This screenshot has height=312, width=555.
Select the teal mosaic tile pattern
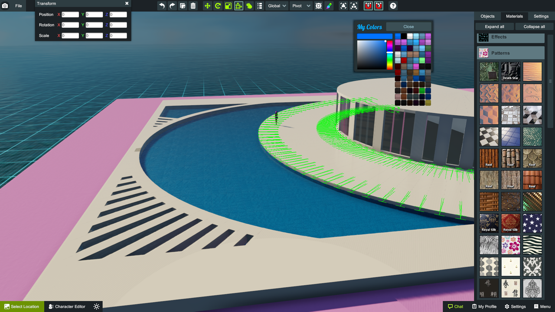pos(532,136)
